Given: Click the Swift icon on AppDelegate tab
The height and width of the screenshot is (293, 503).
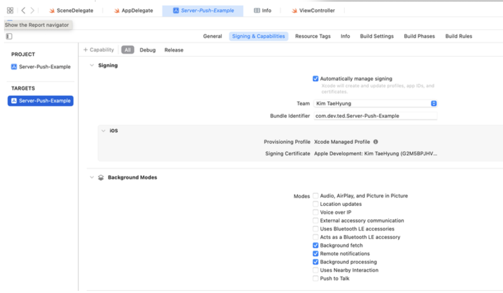Looking at the screenshot, I should click(x=117, y=11).
